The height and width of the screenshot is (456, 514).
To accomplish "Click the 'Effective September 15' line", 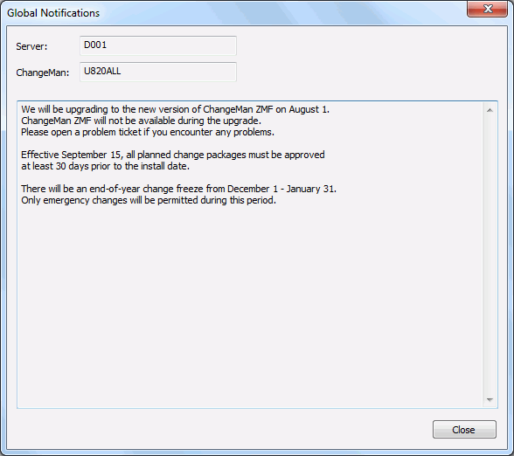I will pyautogui.click(x=173, y=155).
